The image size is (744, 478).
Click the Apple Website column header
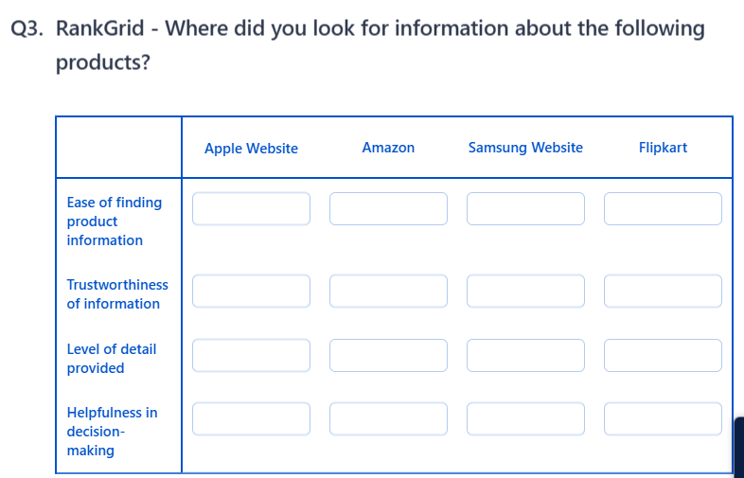tap(251, 149)
